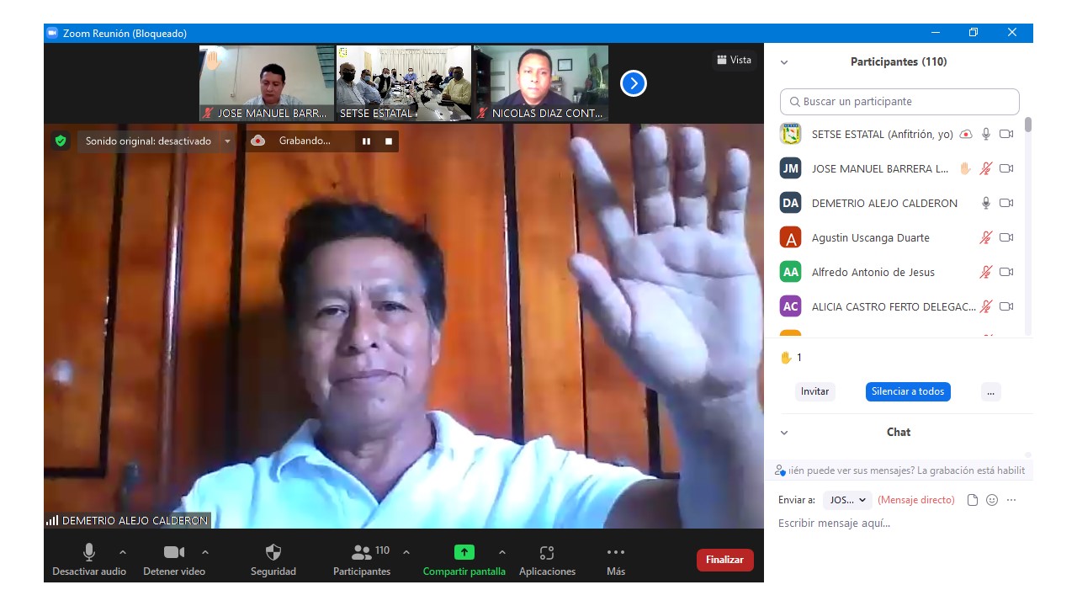Click JOSE MANUEL BARRERA camera icon
This screenshot has height=606, width=1077.
[x=1006, y=168]
